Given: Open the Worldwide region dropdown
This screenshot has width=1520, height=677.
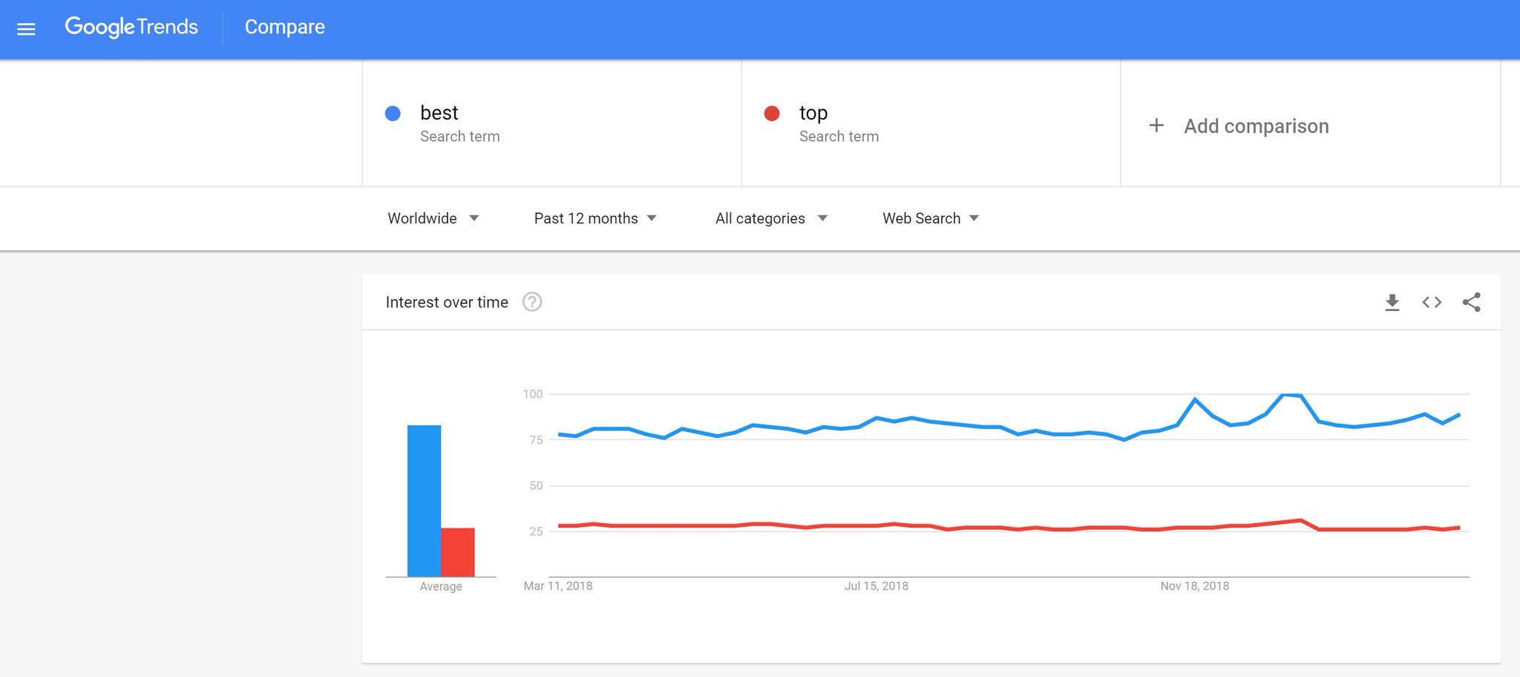Looking at the screenshot, I should pos(433,218).
